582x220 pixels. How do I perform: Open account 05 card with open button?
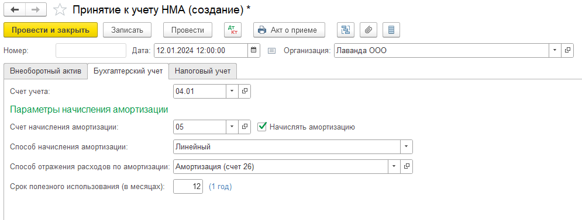[244, 127]
